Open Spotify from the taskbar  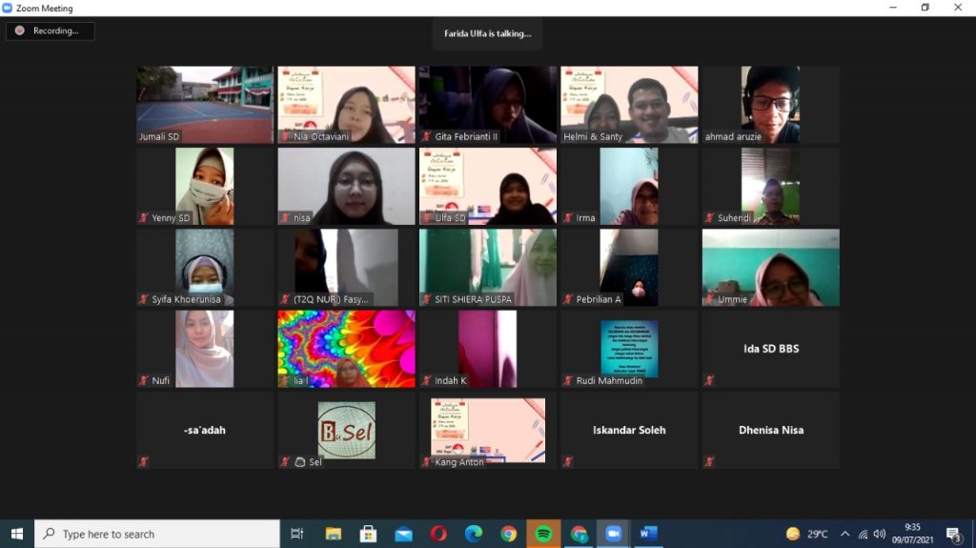(543, 534)
